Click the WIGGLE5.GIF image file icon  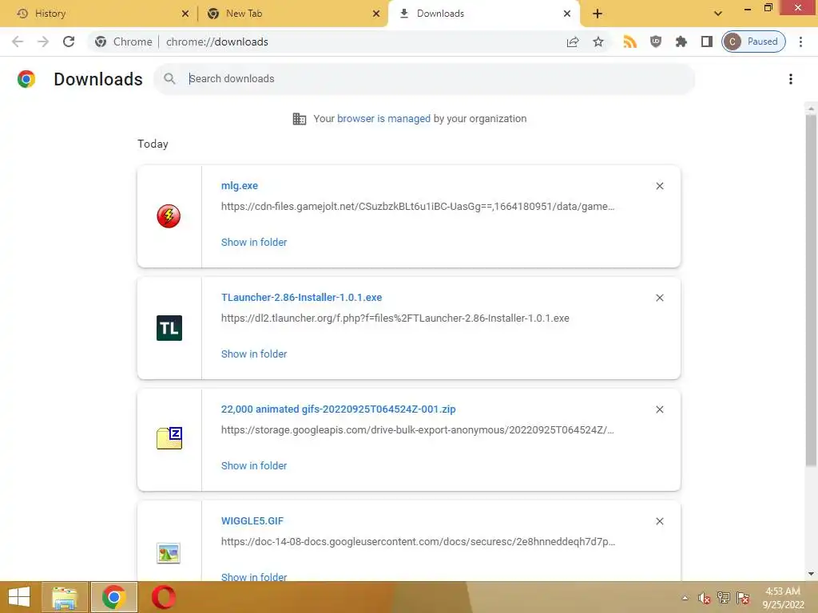click(x=169, y=553)
